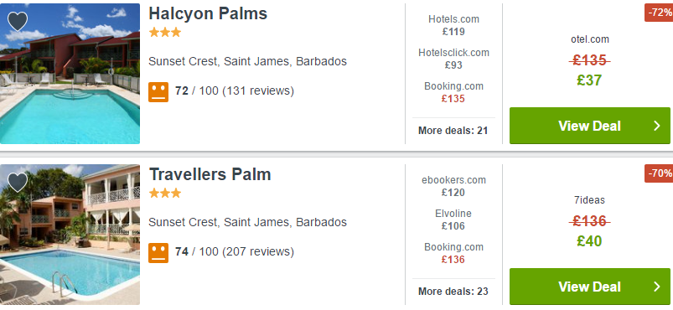This screenshot has width=673, height=310.
Task: Choose the Elvoline £106 offer
Action: (x=453, y=220)
